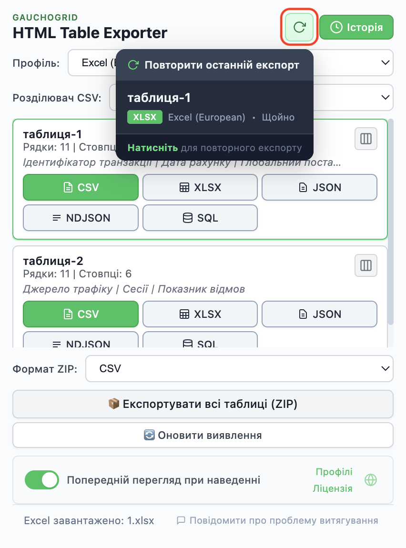Report an extraction problem link
Screen dimensions: 406x548
(278, 520)
